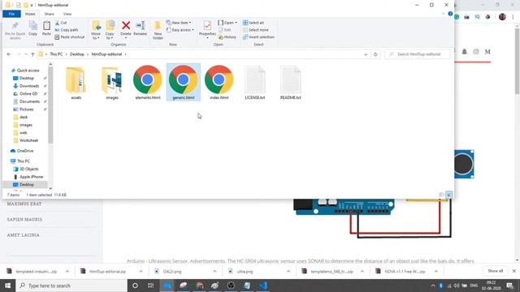Switch to large icons view button
Viewport: 520px width, 292px height.
[448, 195]
